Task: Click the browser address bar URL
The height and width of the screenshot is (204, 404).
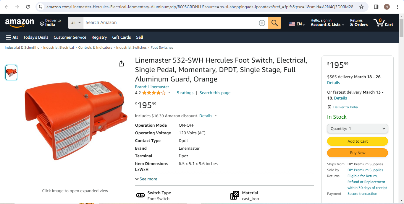Action: click(201, 7)
